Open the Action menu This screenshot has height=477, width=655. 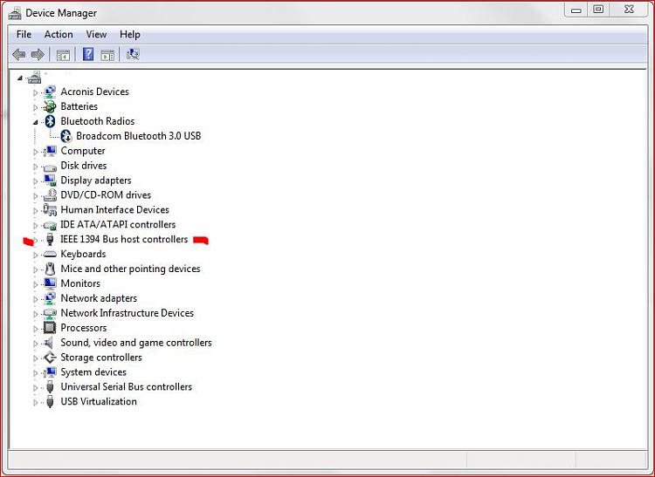coord(59,34)
